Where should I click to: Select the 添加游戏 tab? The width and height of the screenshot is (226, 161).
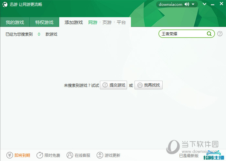(74, 22)
